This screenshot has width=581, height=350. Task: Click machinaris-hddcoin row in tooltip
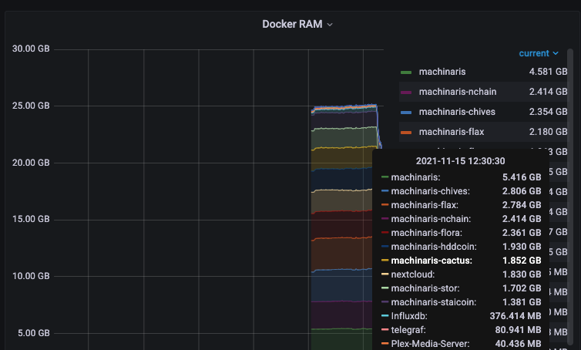point(461,247)
